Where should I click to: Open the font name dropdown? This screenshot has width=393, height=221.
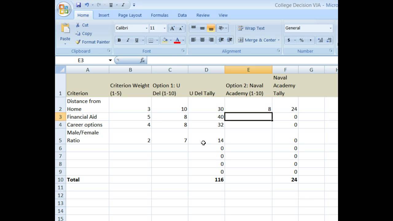146,28
